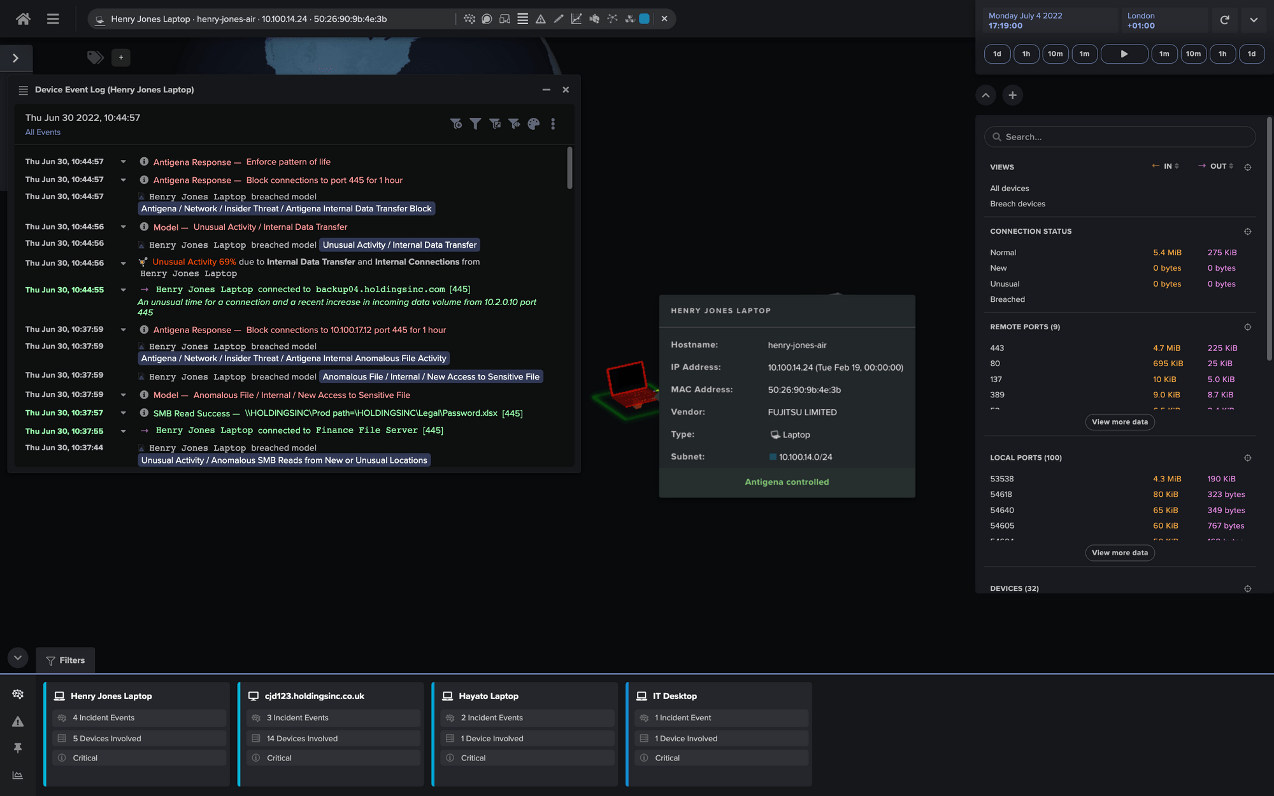Collapse the left panel using its arrow
This screenshot has width=1274, height=796.
[15, 57]
